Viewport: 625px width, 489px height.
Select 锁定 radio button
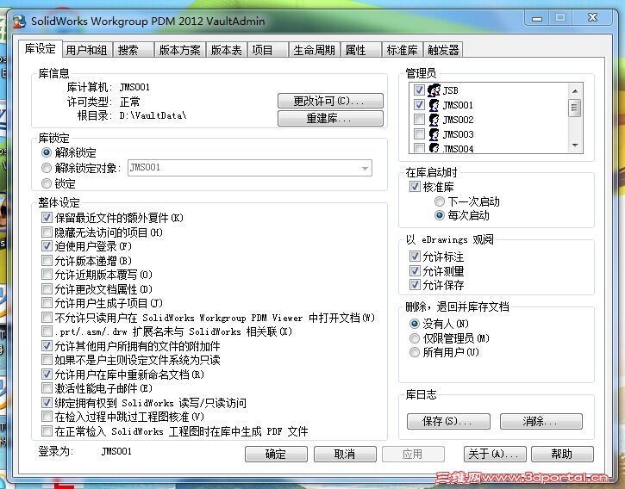pyautogui.click(x=47, y=183)
